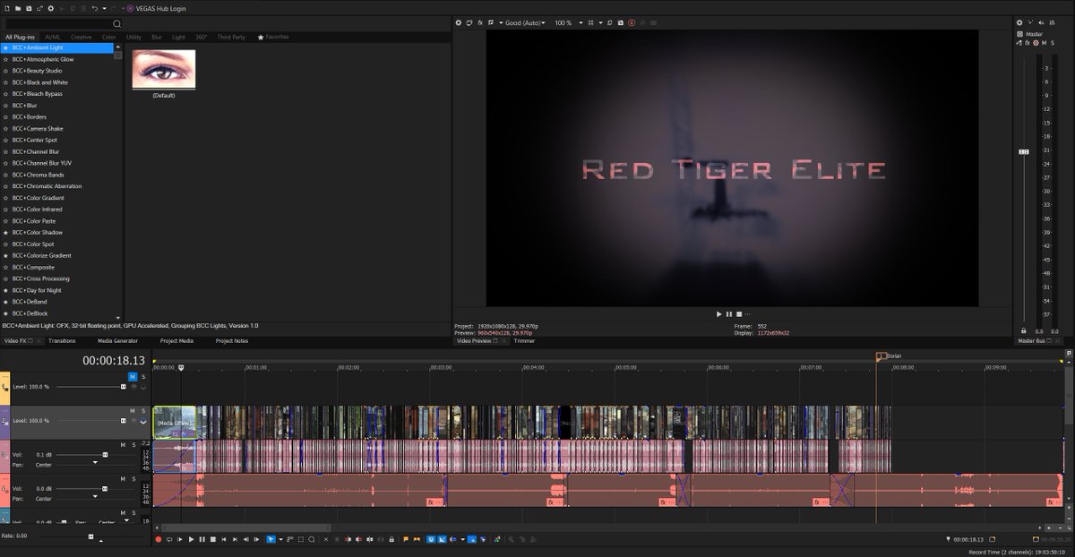Solo the track with 0.1 dB volume

coord(133,444)
